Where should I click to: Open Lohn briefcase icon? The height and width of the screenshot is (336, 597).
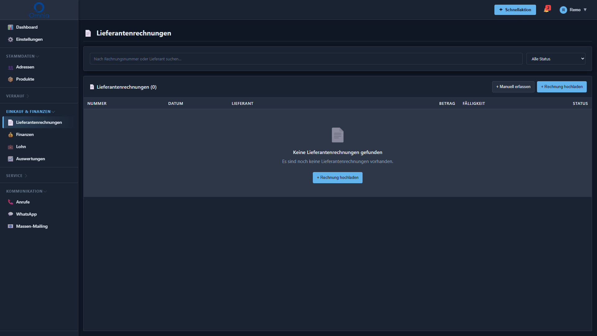[x=11, y=147]
